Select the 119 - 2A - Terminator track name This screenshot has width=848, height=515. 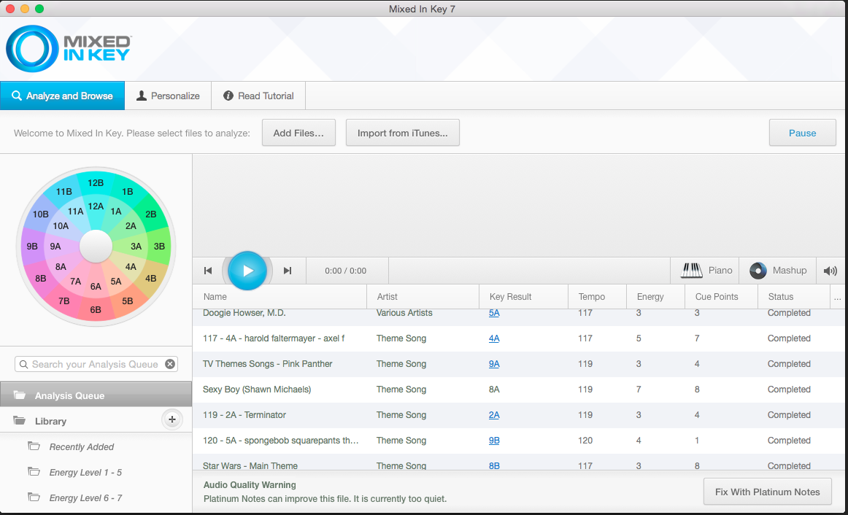pyautogui.click(x=244, y=415)
